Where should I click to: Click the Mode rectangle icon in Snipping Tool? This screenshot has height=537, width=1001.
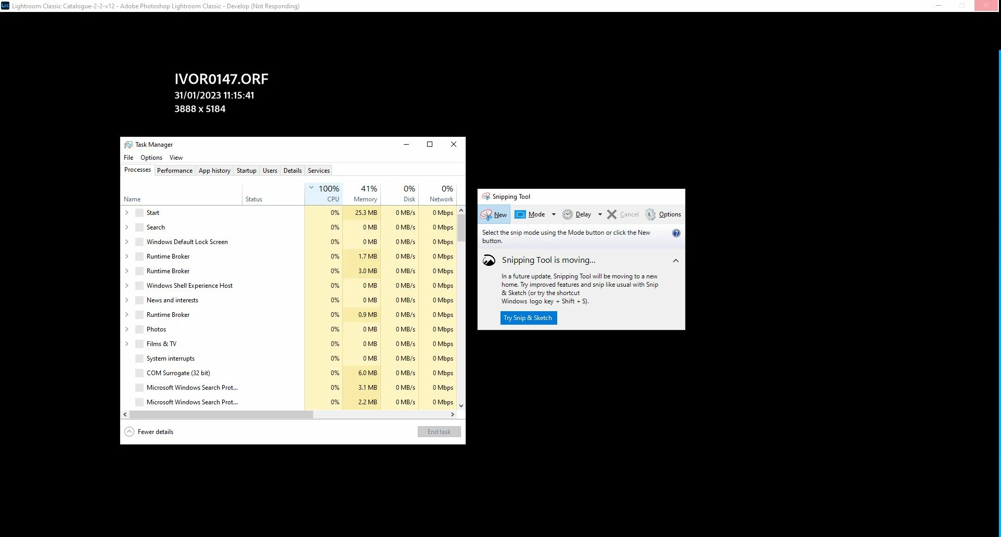520,214
